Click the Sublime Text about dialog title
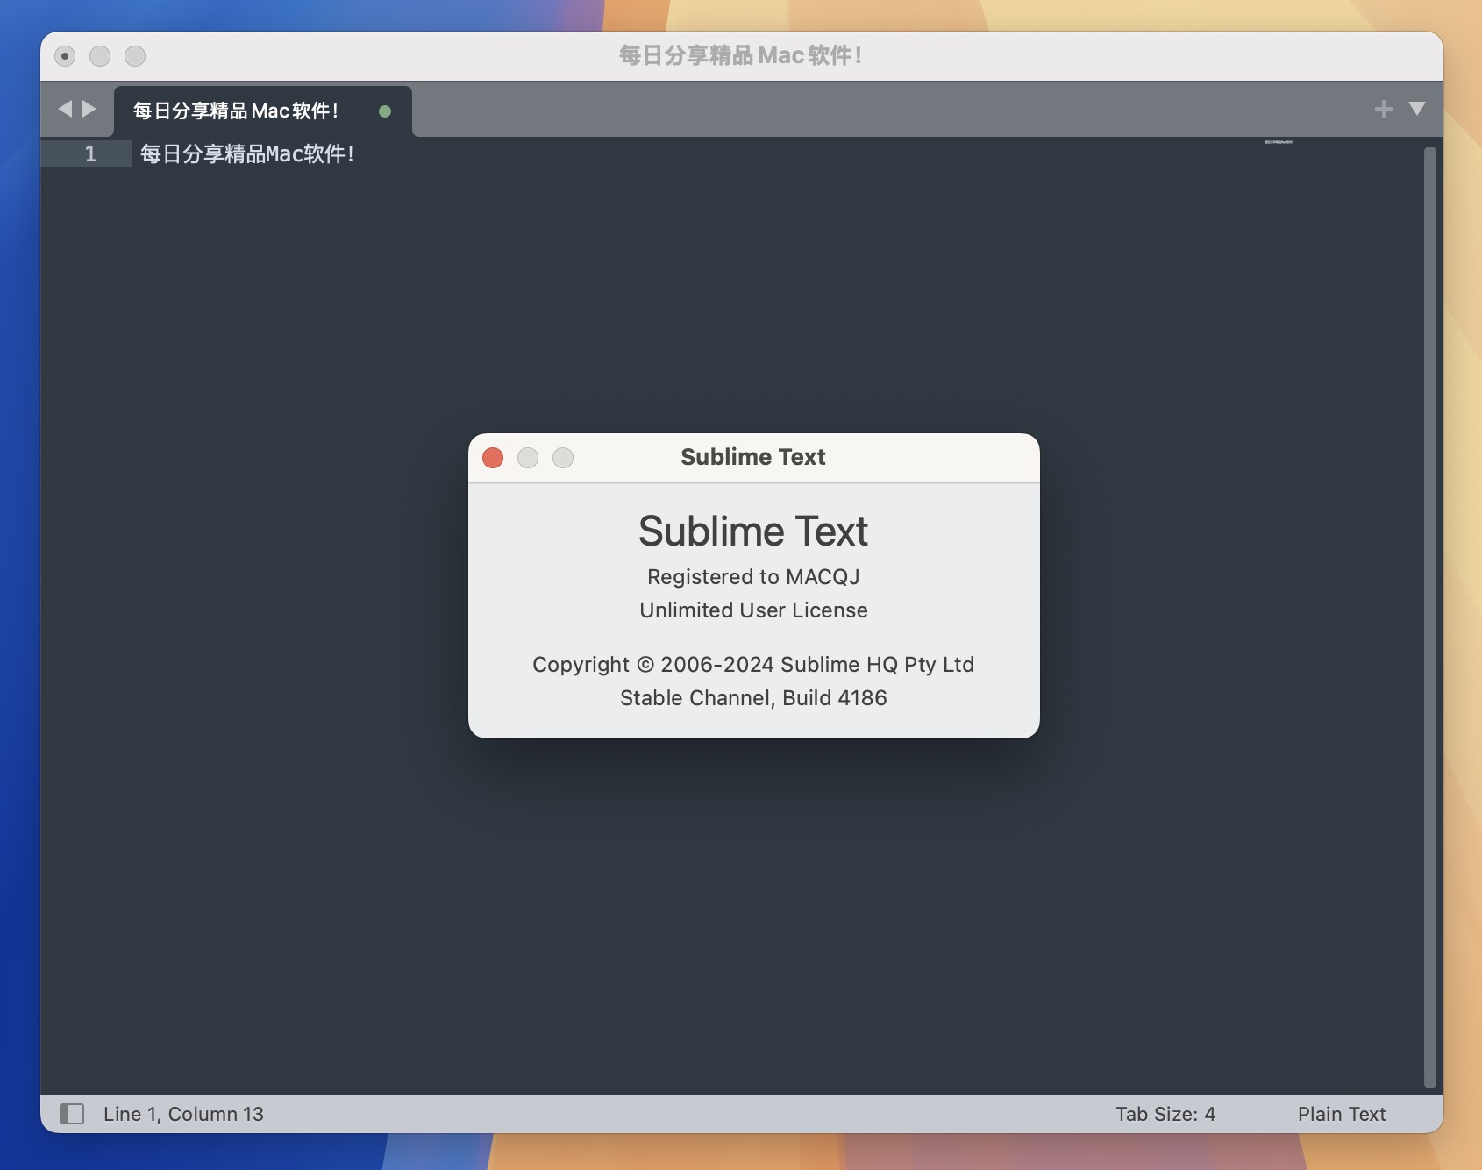This screenshot has width=1482, height=1170. click(753, 457)
